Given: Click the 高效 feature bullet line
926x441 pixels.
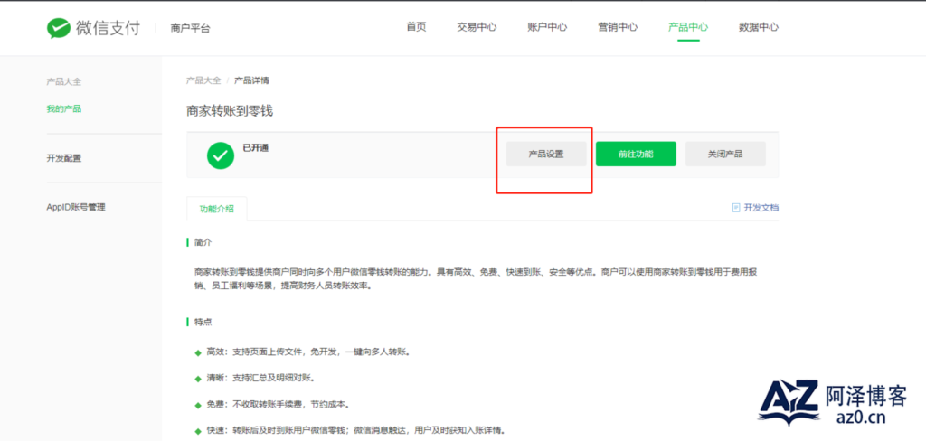Looking at the screenshot, I should (x=302, y=352).
